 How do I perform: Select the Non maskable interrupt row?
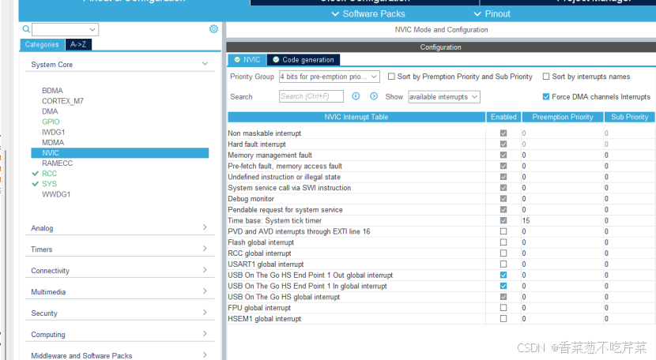coord(441,133)
